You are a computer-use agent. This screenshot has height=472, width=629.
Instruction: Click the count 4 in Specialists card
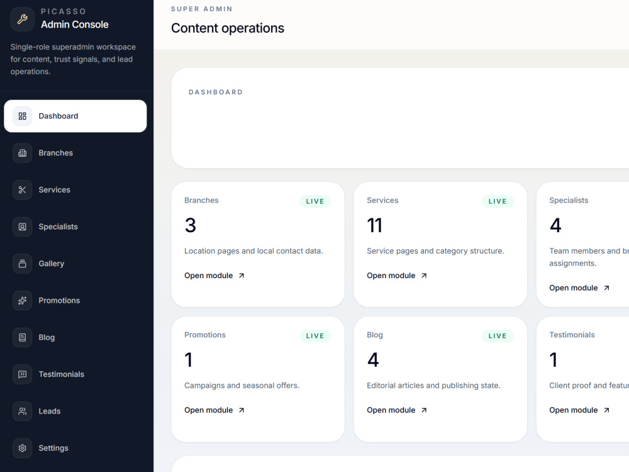click(x=555, y=225)
